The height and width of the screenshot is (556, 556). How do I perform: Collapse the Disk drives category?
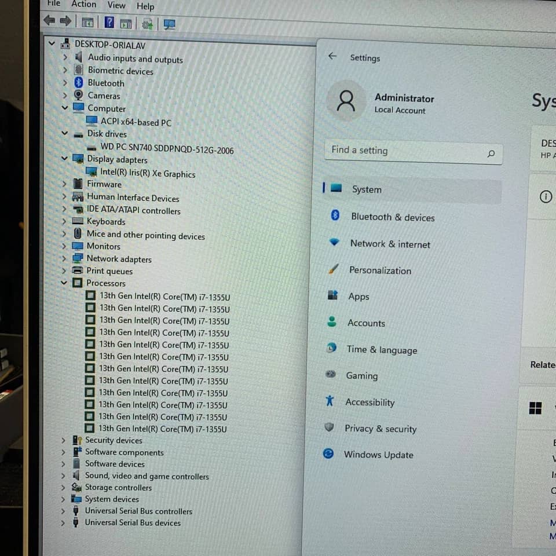click(64, 133)
